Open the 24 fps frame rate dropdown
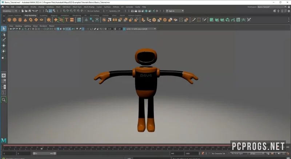The width and height of the screenshot is (291, 159). [x=257, y=154]
